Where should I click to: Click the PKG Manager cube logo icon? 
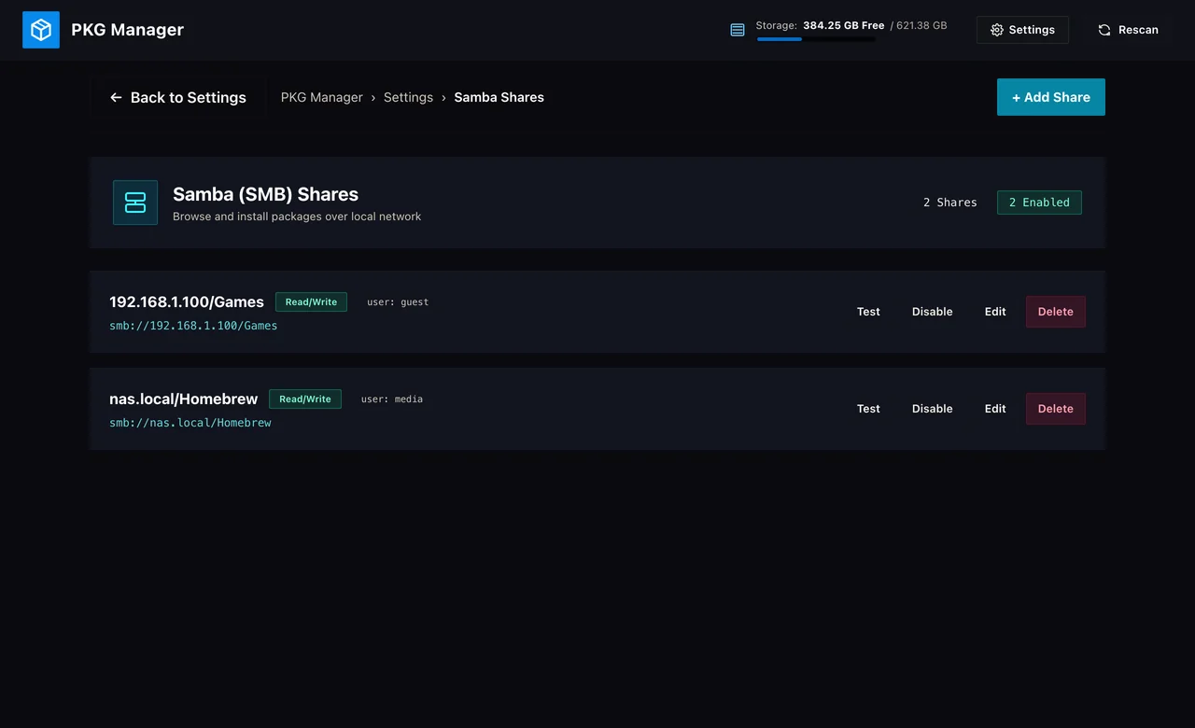(41, 30)
